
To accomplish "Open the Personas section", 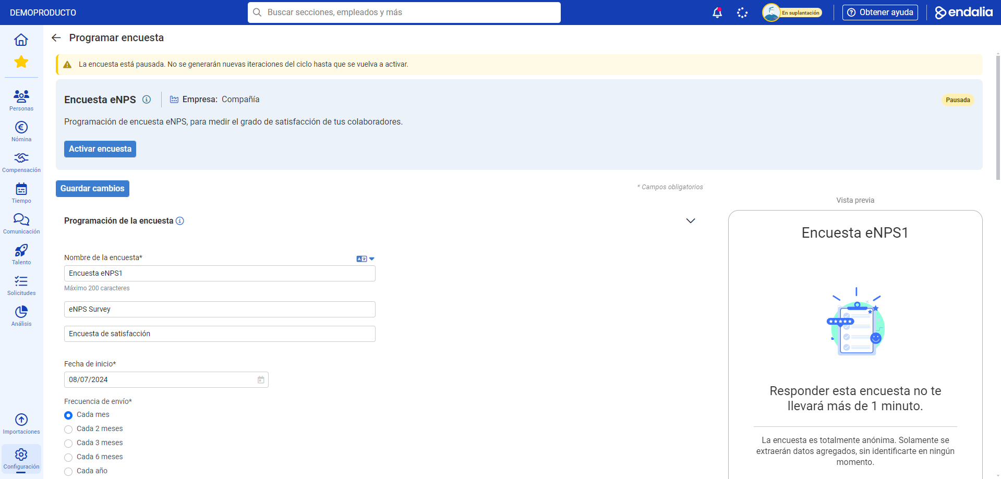I will [21, 100].
